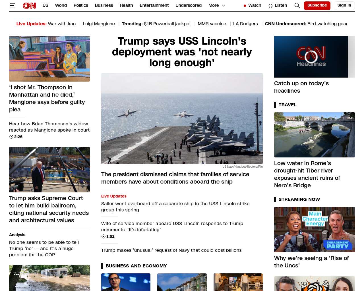
Task: Open the Trump ballroom Supreme Court story
Action: pyautogui.click(x=49, y=209)
